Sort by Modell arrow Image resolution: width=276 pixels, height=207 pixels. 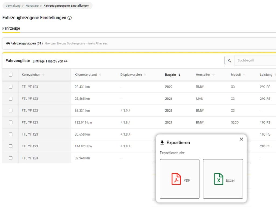(244, 75)
